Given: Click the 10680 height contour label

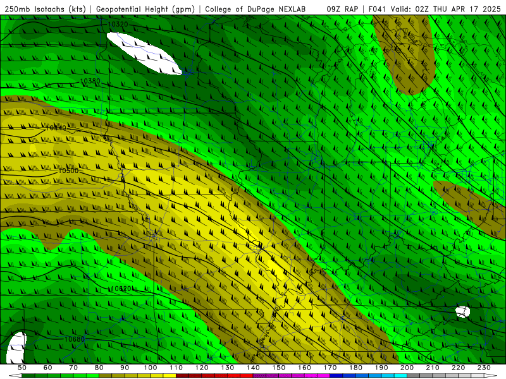Looking at the screenshot, I should coord(75,339).
